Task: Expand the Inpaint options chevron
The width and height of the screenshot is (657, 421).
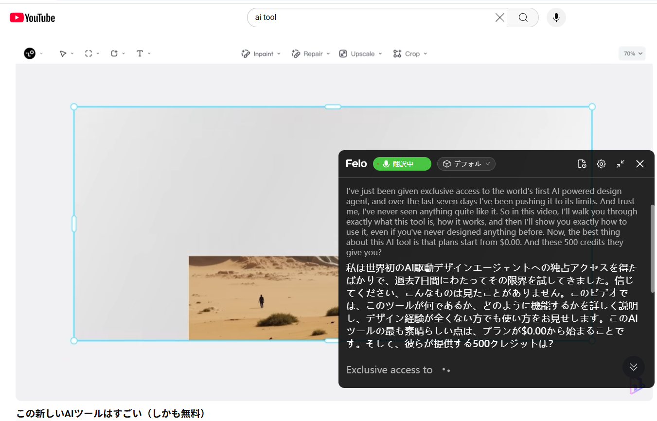Action: 278,53
